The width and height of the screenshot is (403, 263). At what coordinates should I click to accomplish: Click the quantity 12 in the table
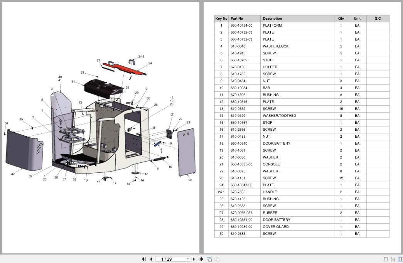(x=341, y=178)
